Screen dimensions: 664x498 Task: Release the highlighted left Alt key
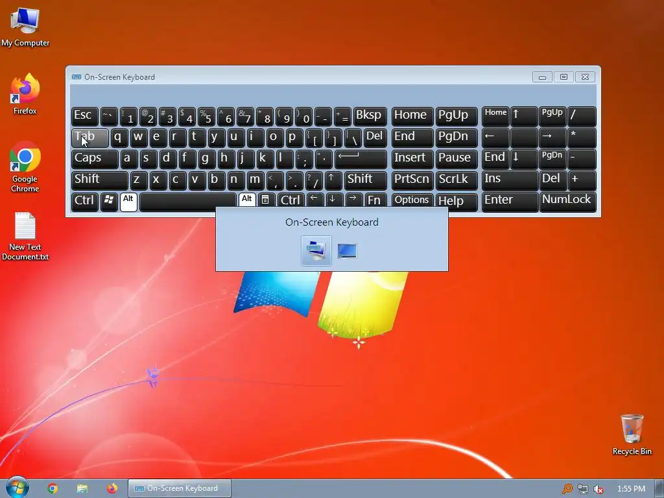click(x=128, y=202)
